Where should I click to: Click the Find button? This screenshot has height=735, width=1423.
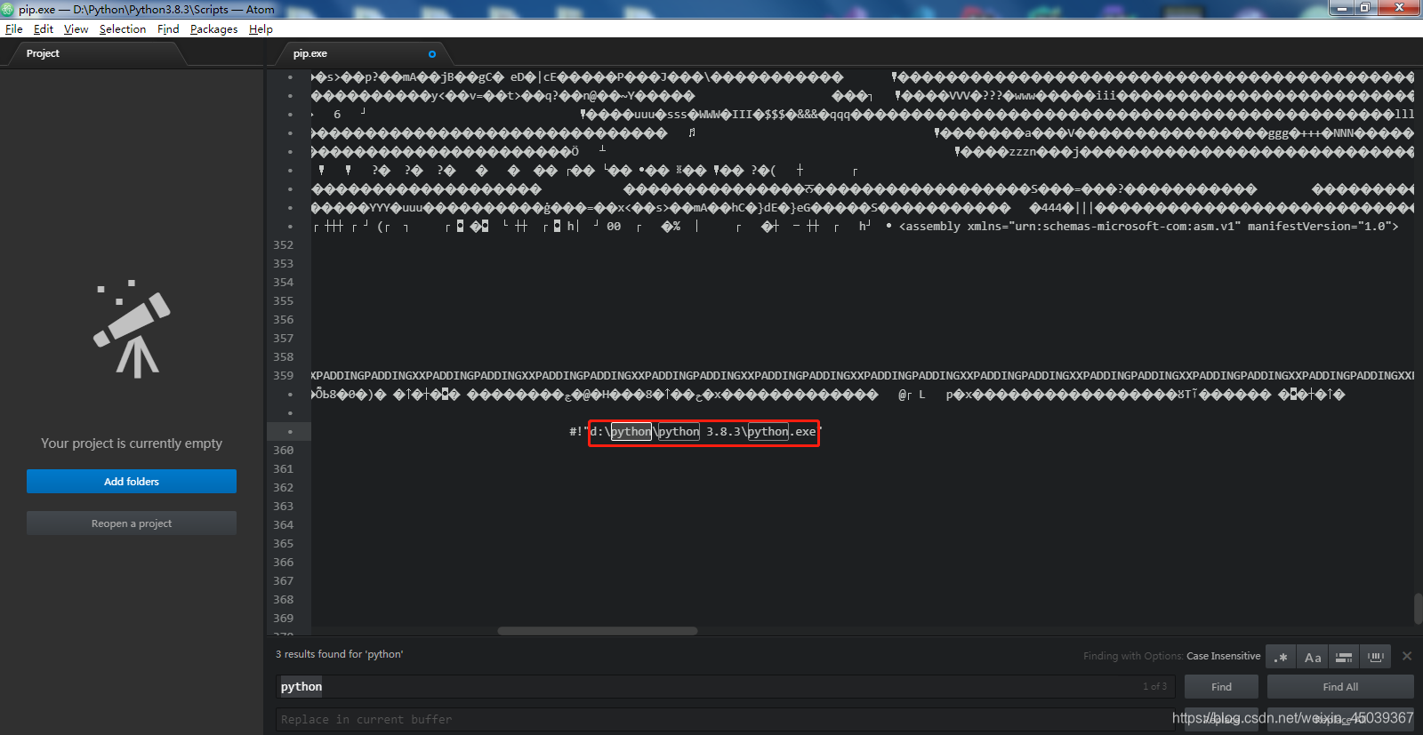click(x=1221, y=687)
